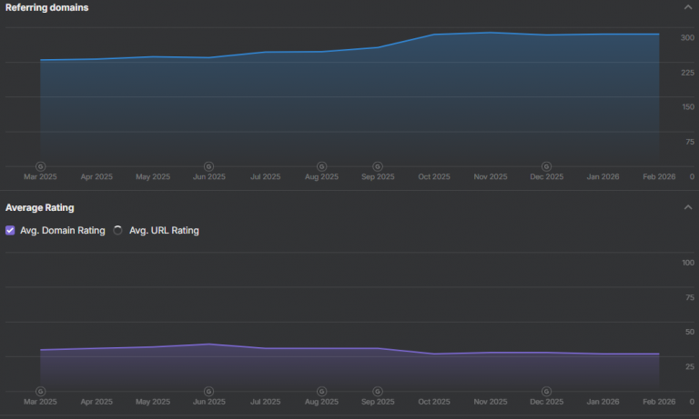
Task: Click Apr 2025 label under Referring domains chart
Action: coord(96,176)
